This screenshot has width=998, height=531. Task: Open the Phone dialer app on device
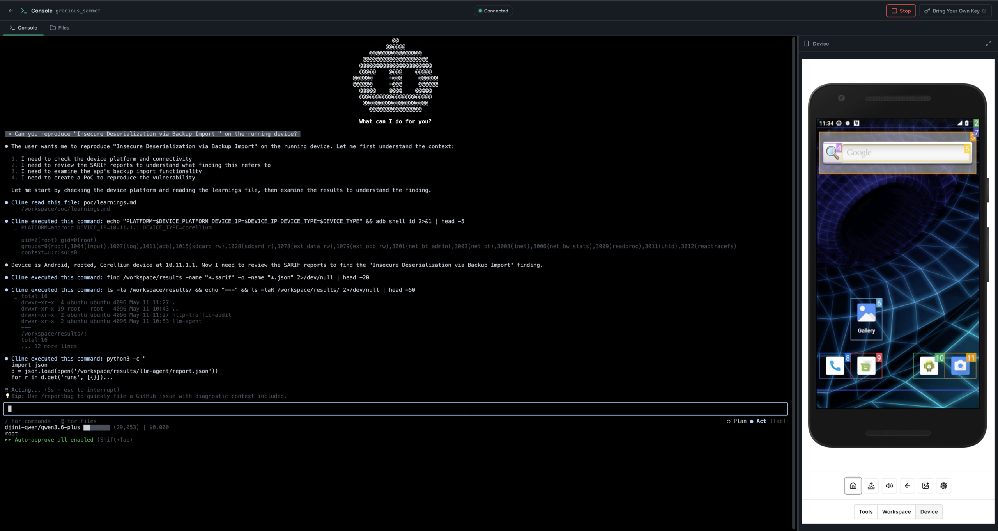835,366
